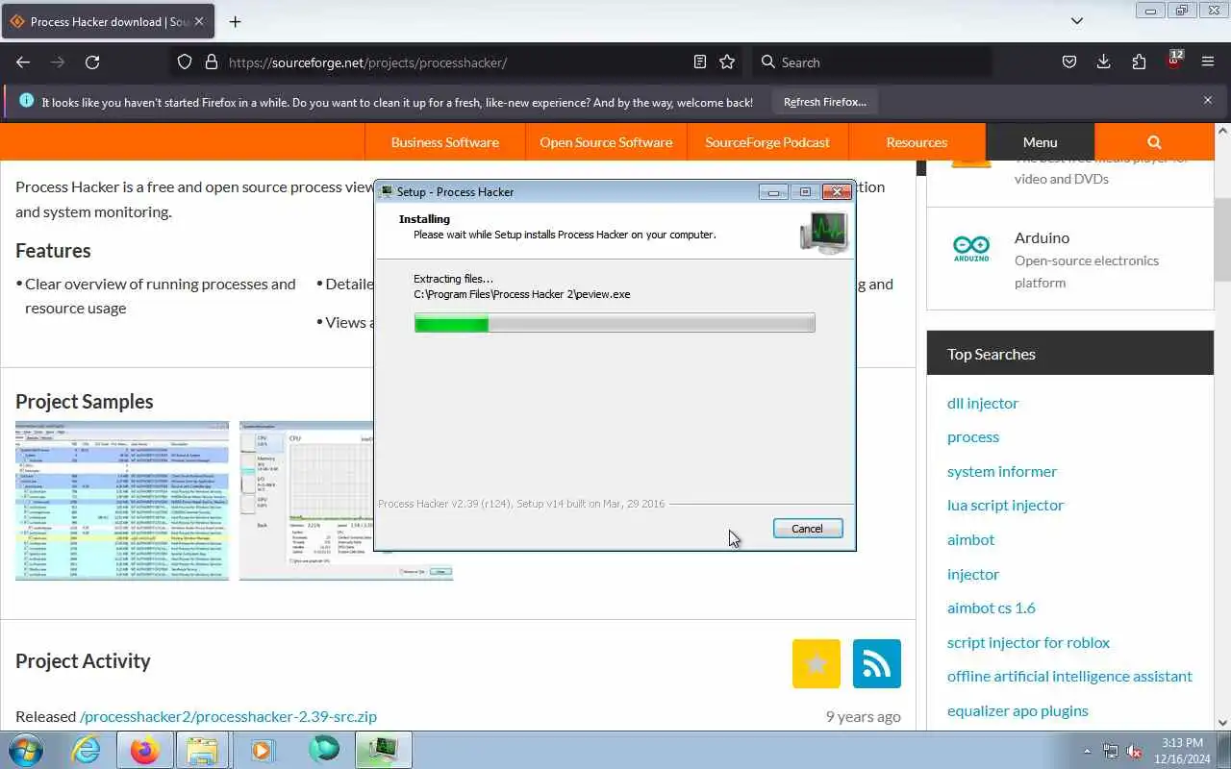Viewport: 1231px width, 769px height.
Task: Open the dark Menu item
Action: pos(1040,142)
